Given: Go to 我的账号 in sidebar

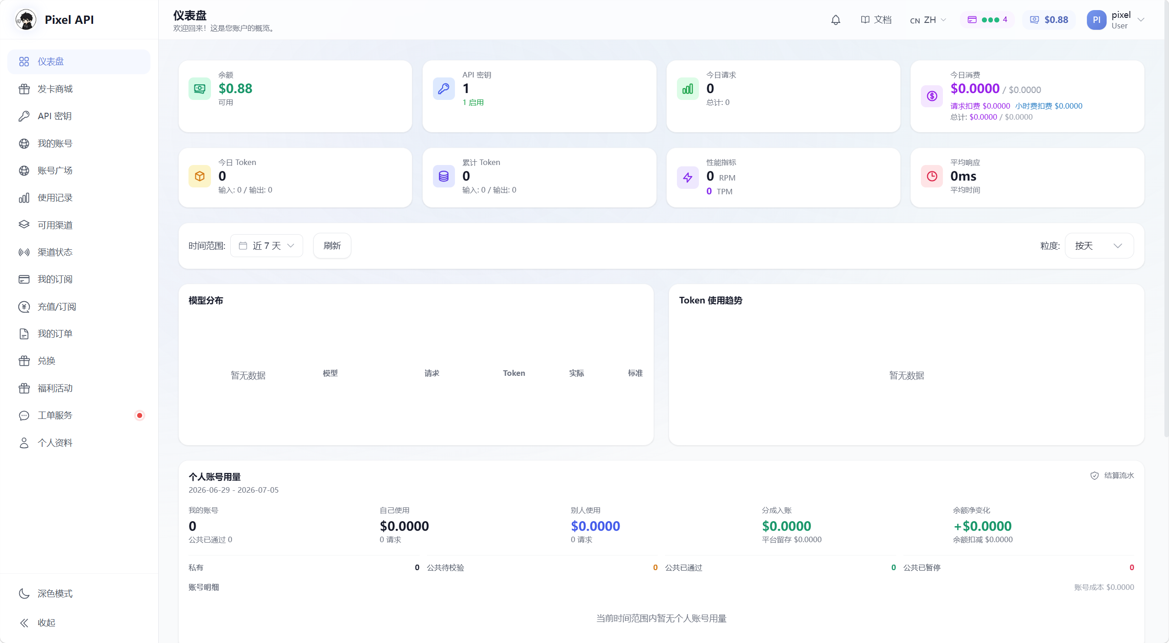Looking at the screenshot, I should coord(79,143).
